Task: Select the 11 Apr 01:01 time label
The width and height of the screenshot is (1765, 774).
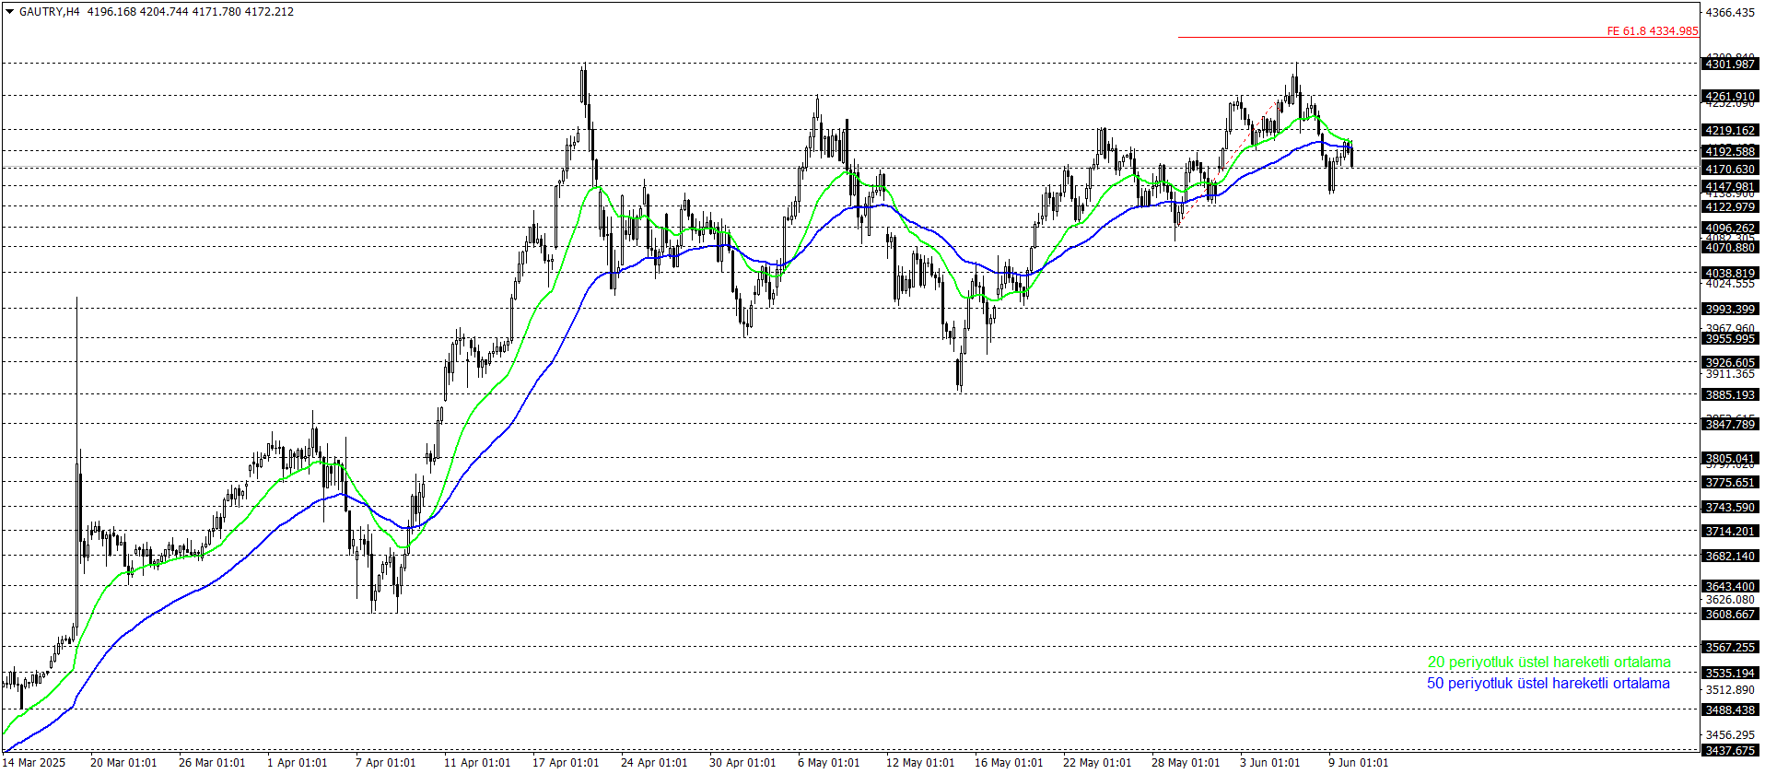Action: pyautogui.click(x=477, y=763)
